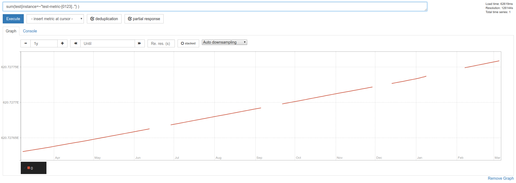Enable the stacked graph option
The height and width of the screenshot is (183, 516).
(x=188, y=44)
